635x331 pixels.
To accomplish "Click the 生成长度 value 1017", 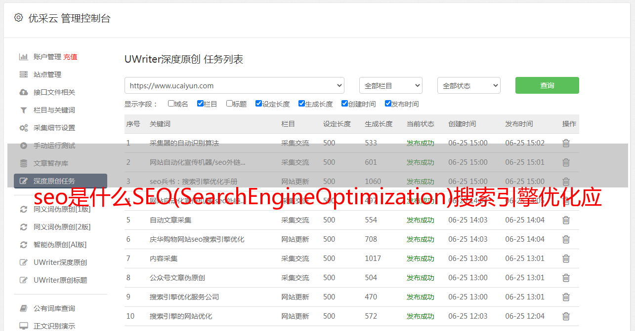I will click(x=373, y=258).
